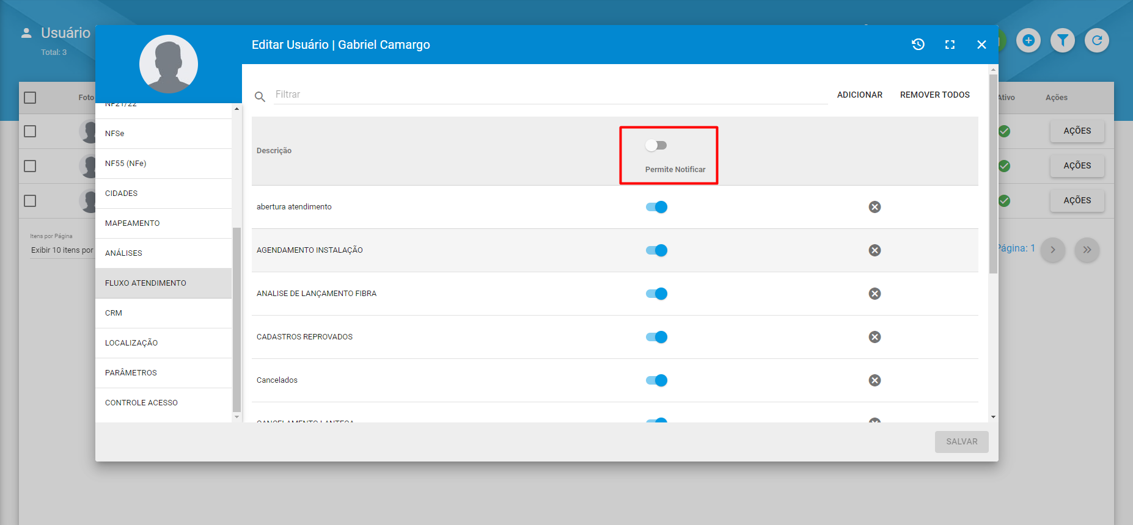
Task: Select MAPEAMENTO in the sidebar
Action: pyautogui.click(x=163, y=223)
